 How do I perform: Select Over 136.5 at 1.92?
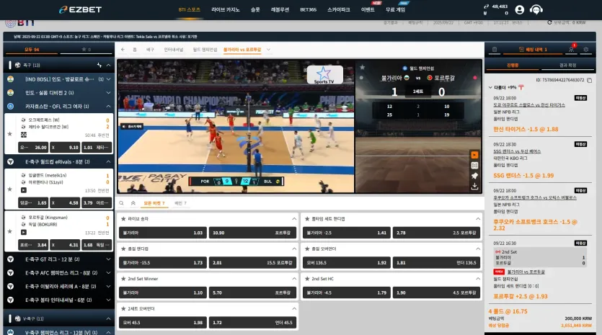tap(346, 262)
